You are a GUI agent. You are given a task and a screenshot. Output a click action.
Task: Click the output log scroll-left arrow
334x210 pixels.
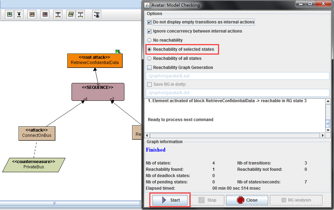(x=147, y=135)
